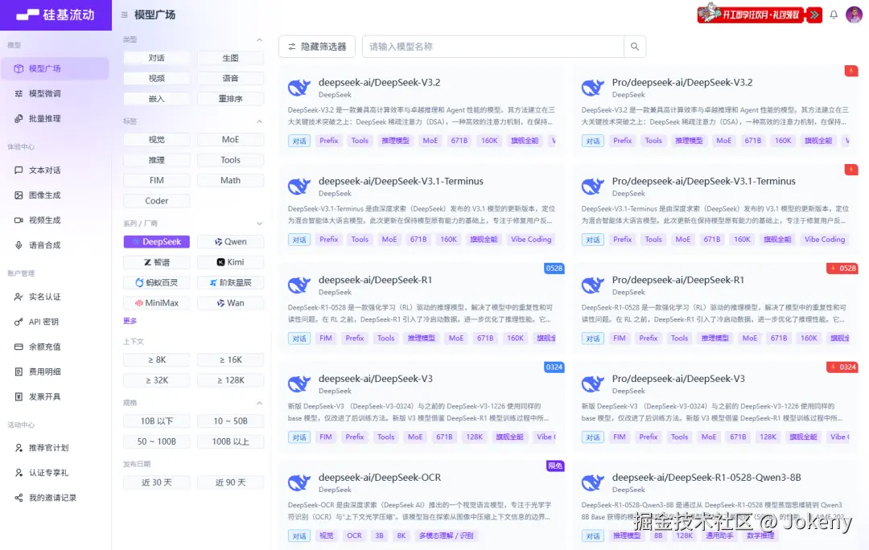Open the user avatar menu
The image size is (869, 550).
[854, 14]
